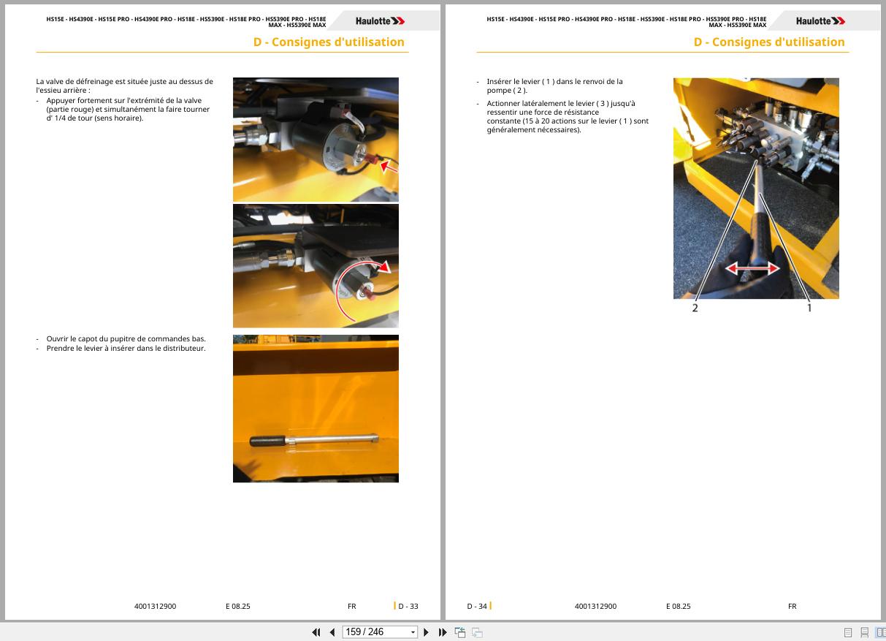Click the 159 / 246 page field
This screenshot has height=641, width=886.
tap(375, 632)
